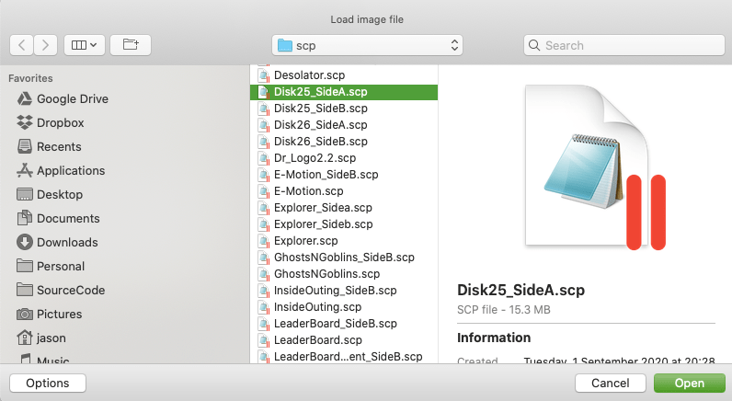Viewport: 732px width, 401px height.
Task: Select the file Desolator.scp
Action: click(309, 75)
